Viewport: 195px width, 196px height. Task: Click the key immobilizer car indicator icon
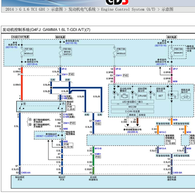[185, 97]
